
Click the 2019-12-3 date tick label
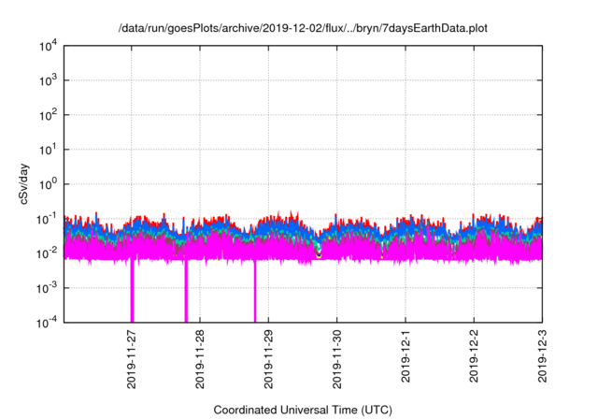tap(542, 362)
